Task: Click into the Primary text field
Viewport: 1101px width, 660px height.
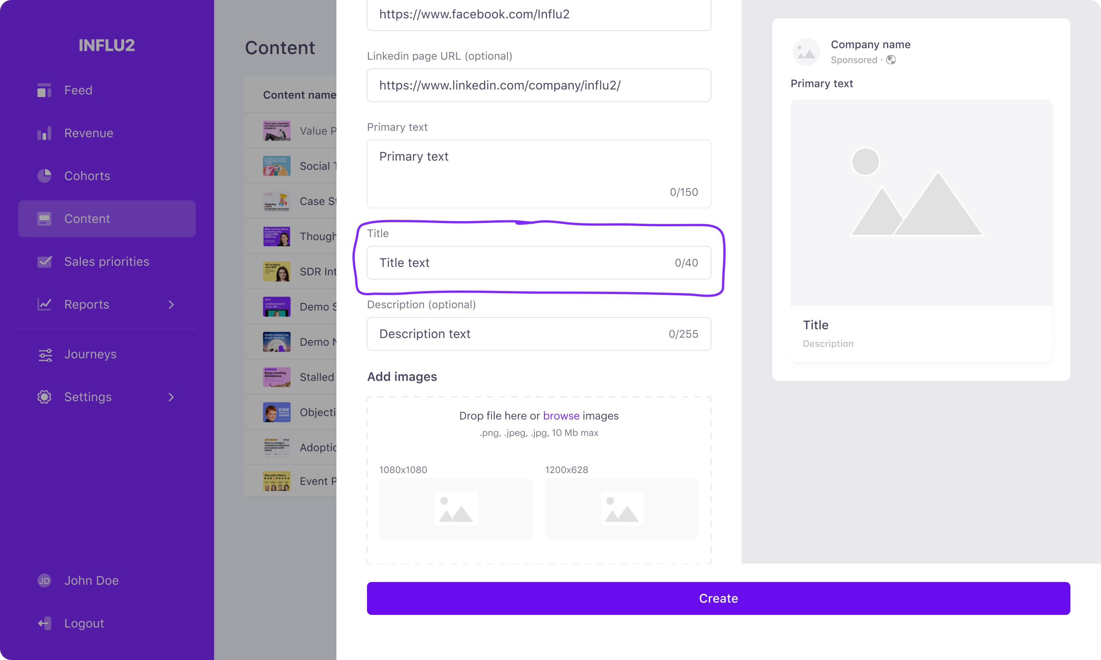Action: tap(539, 174)
